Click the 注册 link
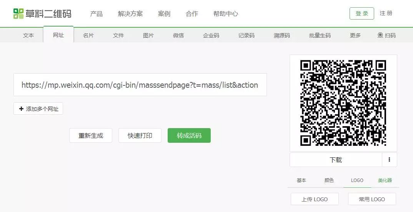 click(386, 13)
